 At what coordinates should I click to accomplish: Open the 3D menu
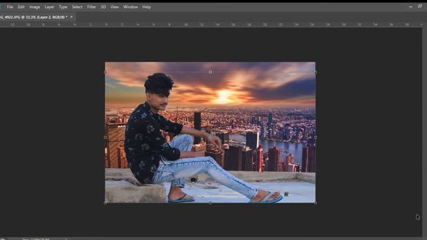(103, 7)
